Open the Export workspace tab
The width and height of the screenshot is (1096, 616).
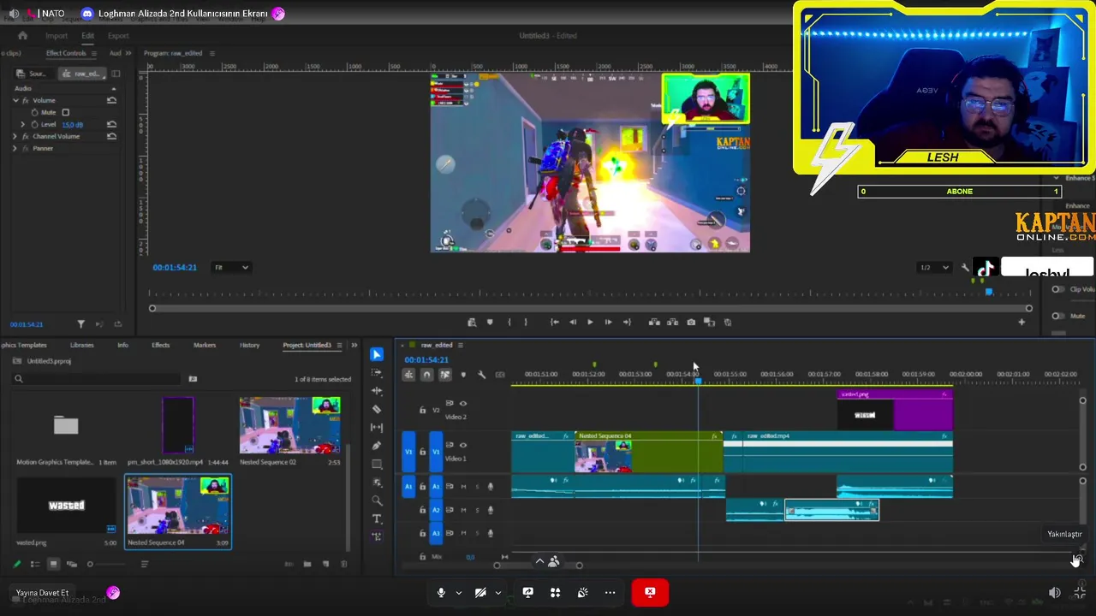click(x=118, y=36)
